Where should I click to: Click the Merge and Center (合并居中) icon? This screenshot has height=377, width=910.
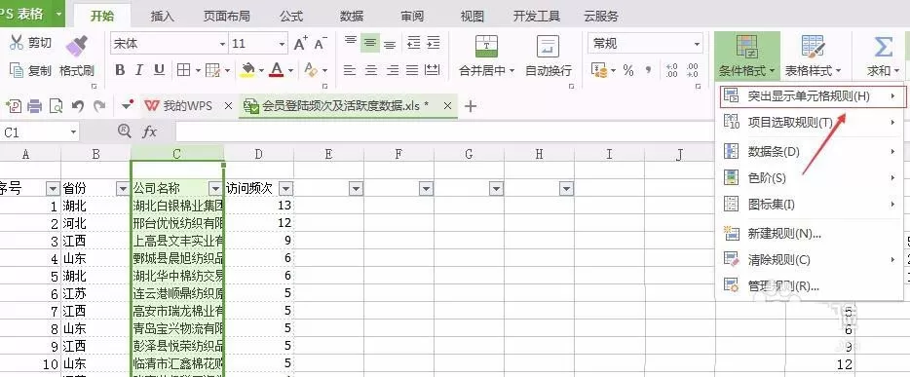coord(486,47)
